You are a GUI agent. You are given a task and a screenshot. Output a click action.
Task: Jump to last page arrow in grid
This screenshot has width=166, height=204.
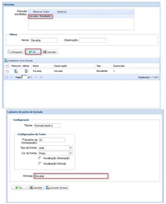pyautogui.click(x=40, y=77)
